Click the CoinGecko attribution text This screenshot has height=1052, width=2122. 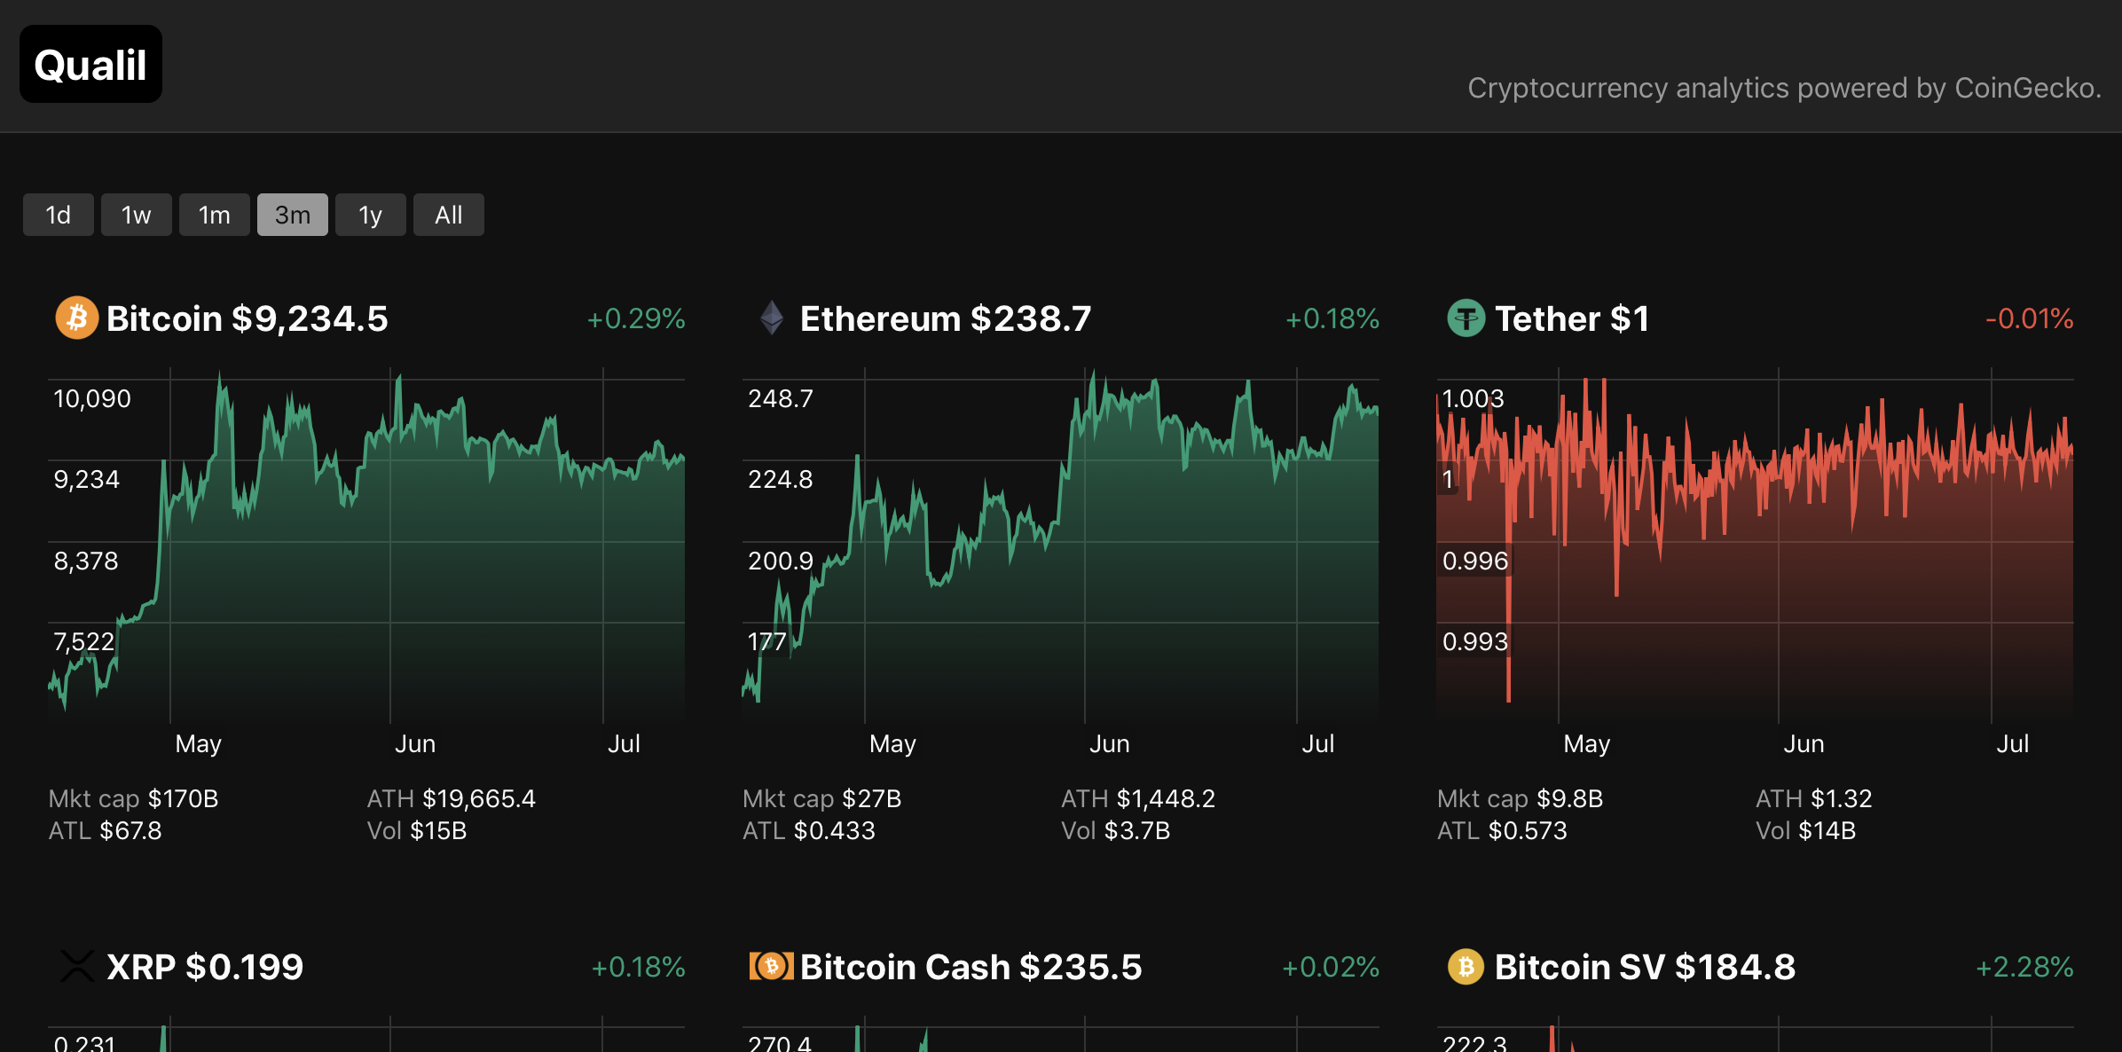pyautogui.click(x=1784, y=88)
